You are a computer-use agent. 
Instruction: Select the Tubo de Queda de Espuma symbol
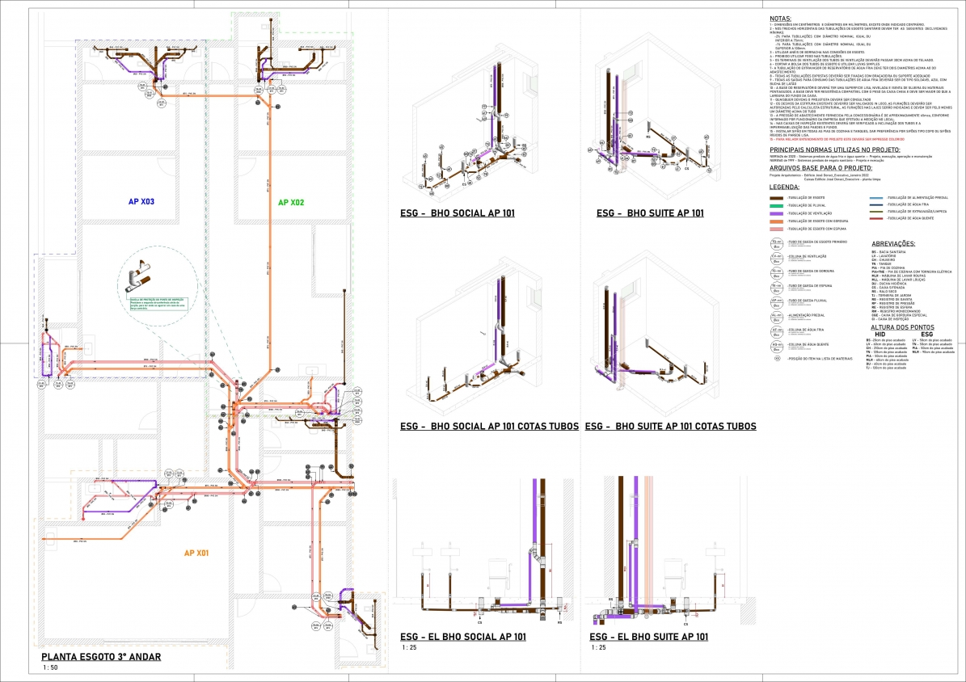[x=776, y=287]
